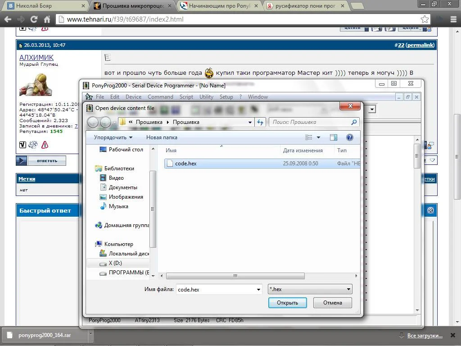461x346 pixels.
Task: Switch to Начинающим про Pony browser tab
Action: [219, 5]
